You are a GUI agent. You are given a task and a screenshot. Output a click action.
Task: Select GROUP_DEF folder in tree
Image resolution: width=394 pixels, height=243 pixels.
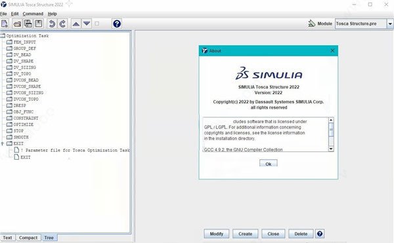[x=25, y=48]
